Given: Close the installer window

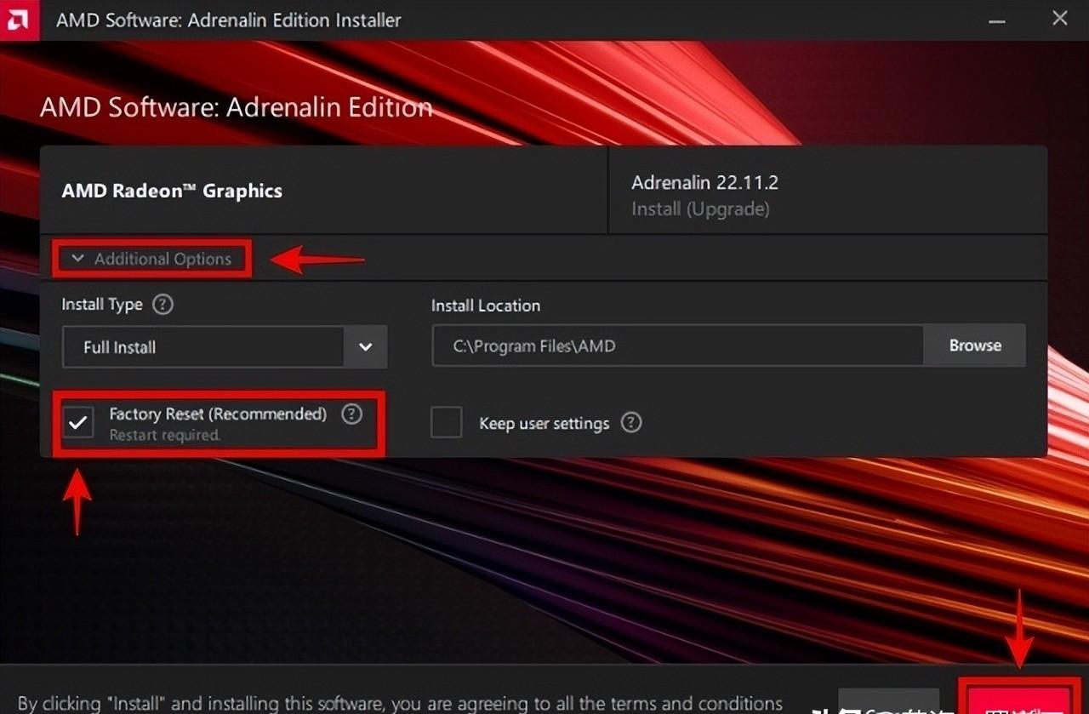Looking at the screenshot, I should click(1060, 18).
